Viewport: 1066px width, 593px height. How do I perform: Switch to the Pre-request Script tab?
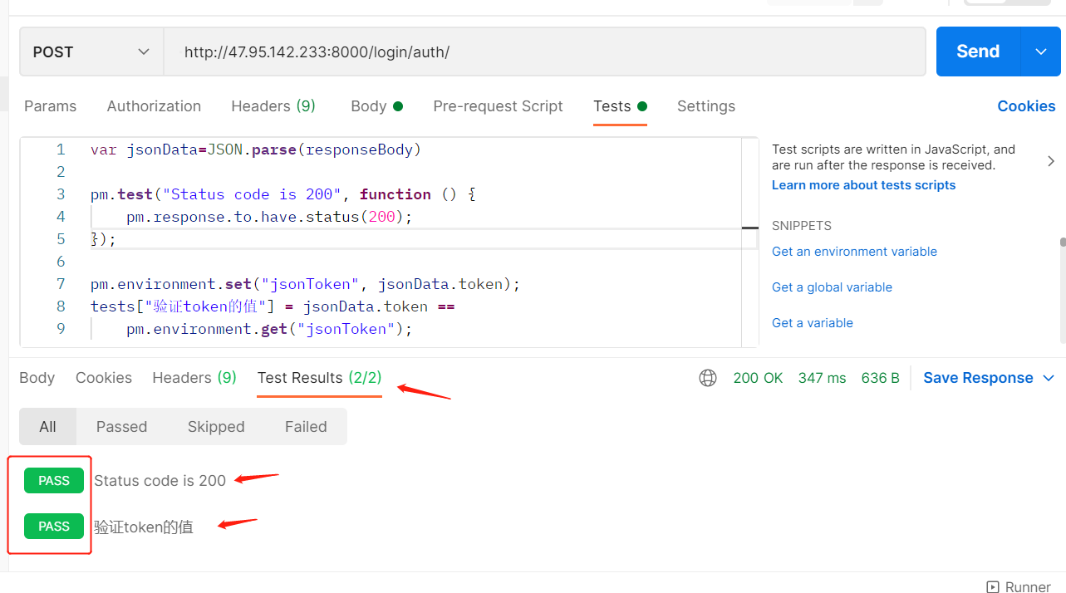point(498,106)
